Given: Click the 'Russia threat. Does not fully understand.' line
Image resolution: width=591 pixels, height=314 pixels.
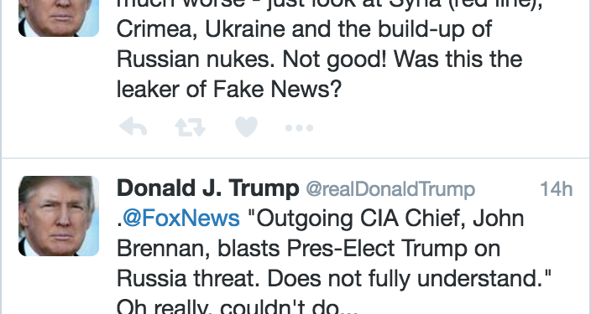Looking at the screenshot, I should (x=333, y=279).
